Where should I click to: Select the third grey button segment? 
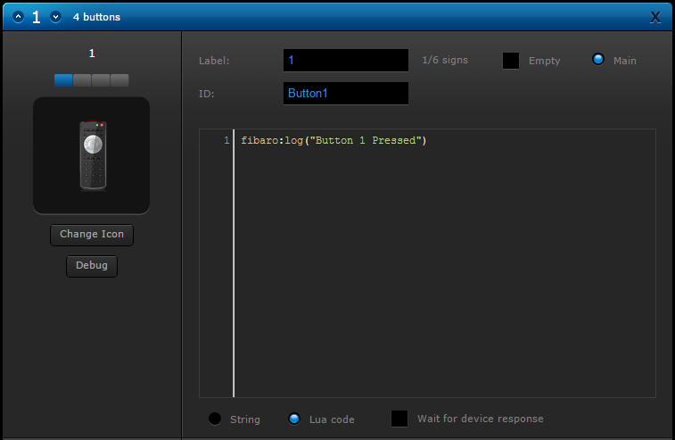[x=101, y=80]
